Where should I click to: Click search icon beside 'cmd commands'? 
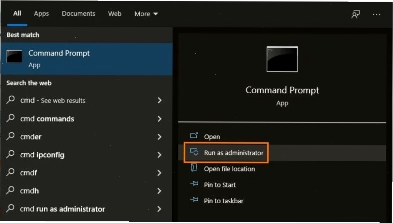click(10, 118)
